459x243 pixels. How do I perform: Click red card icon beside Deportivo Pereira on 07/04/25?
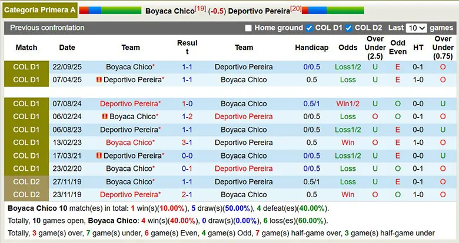(x=99, y=80)
